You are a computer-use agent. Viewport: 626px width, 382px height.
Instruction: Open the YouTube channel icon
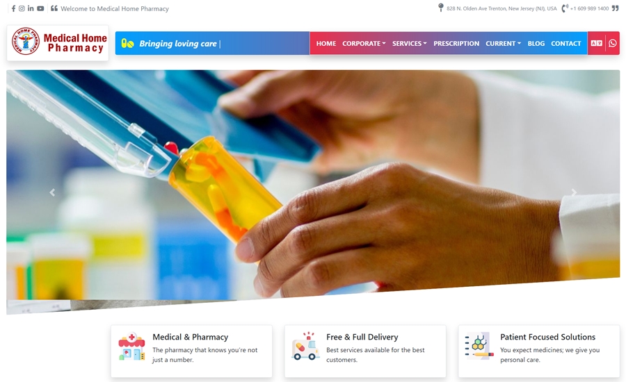pos(40,8)
